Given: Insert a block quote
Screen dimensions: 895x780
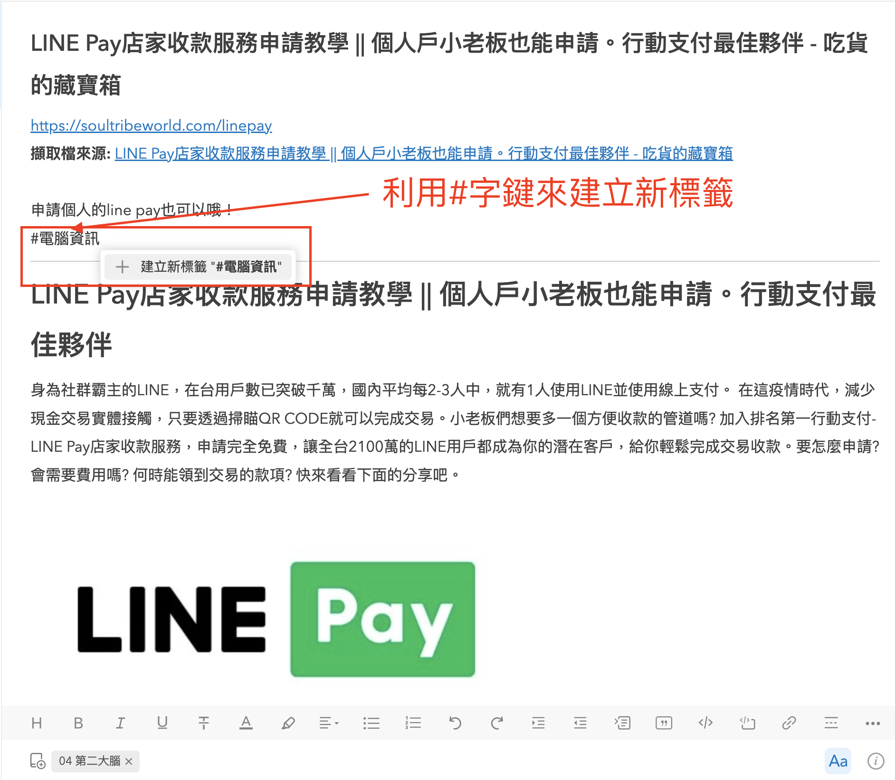Looking at the screenshot, I should point(664,723).
